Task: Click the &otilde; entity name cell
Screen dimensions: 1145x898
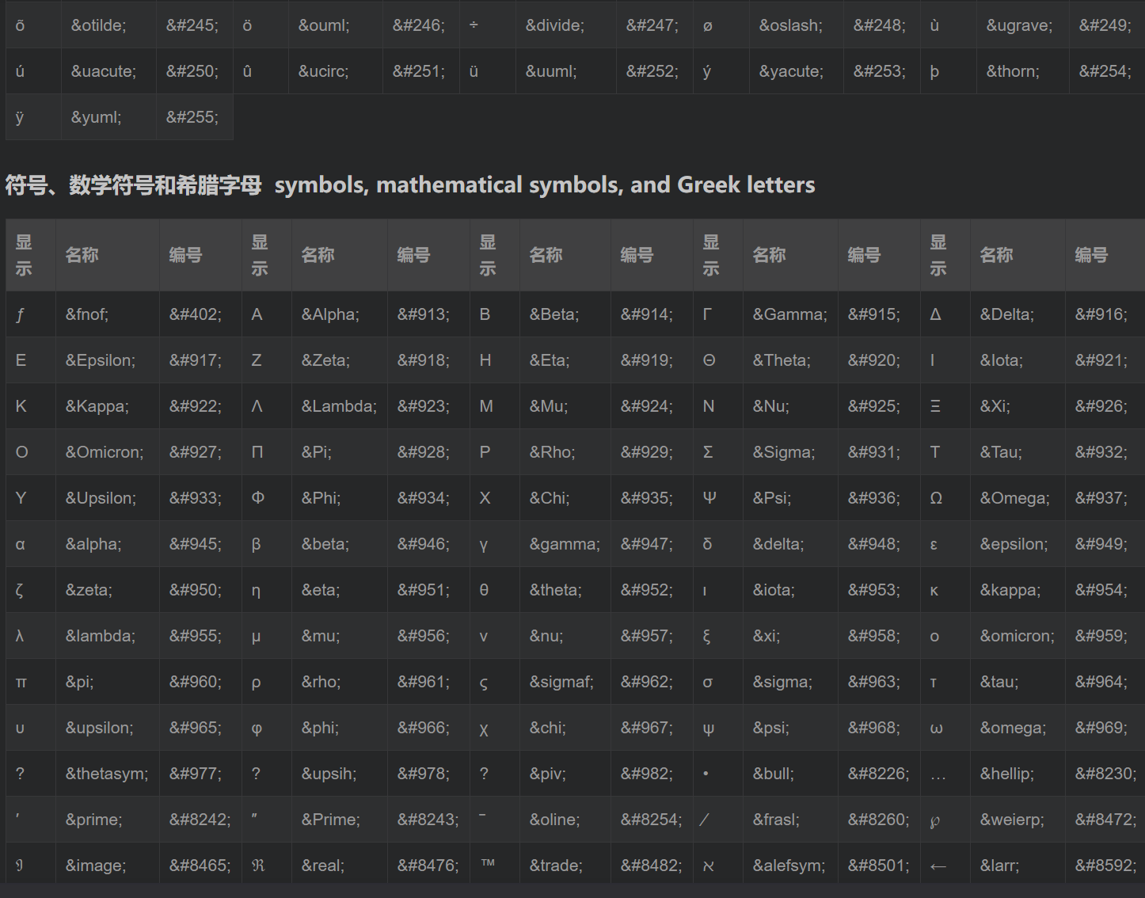Action: (x=108, y=25)
